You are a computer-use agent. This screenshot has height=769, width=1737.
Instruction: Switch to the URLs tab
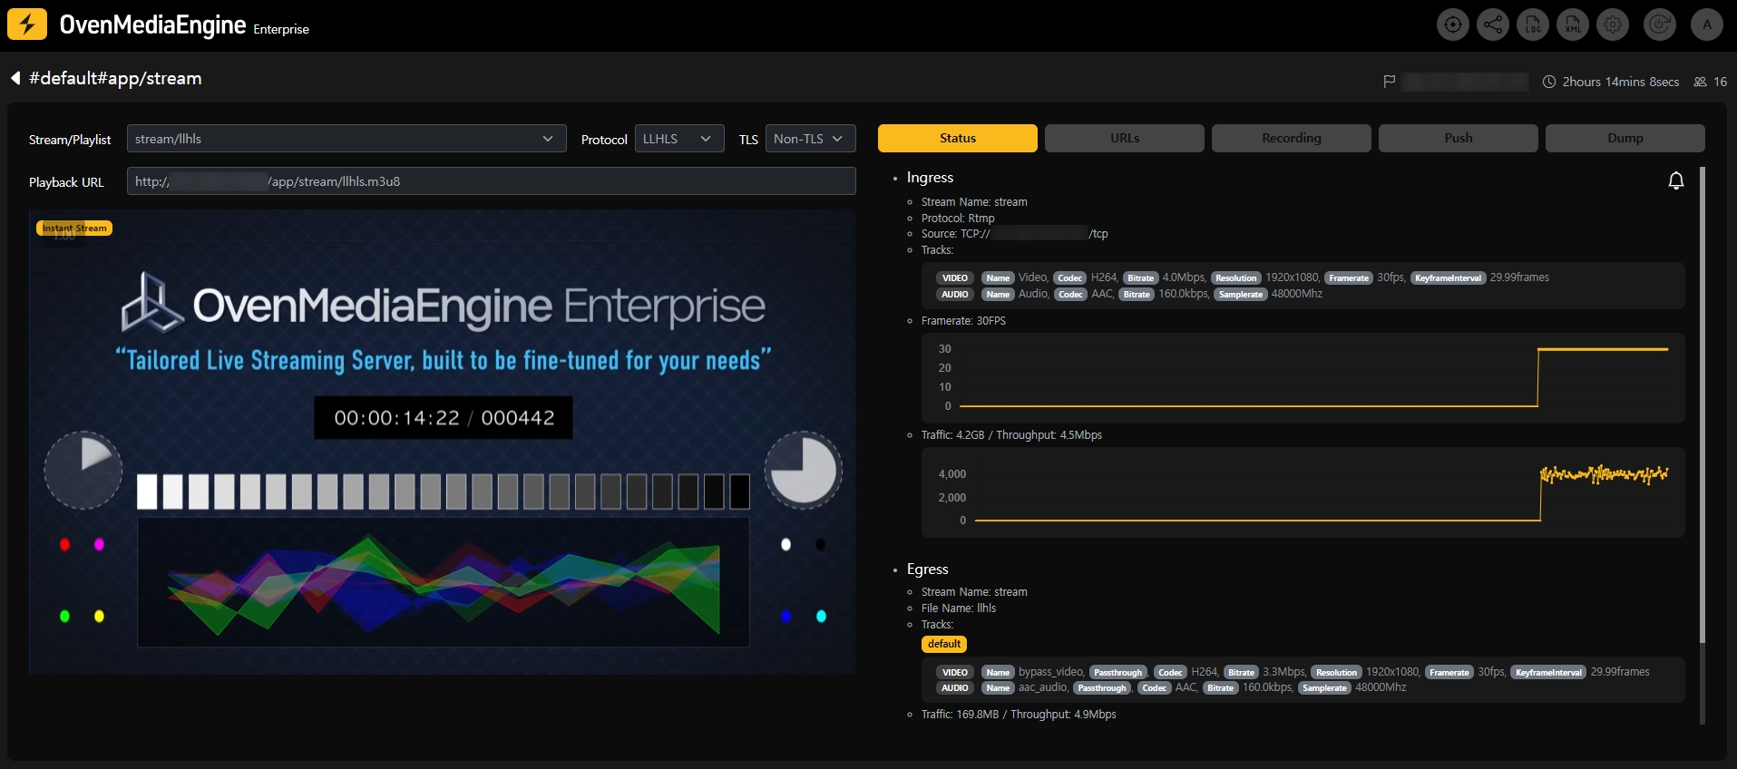pos(1125,138)
